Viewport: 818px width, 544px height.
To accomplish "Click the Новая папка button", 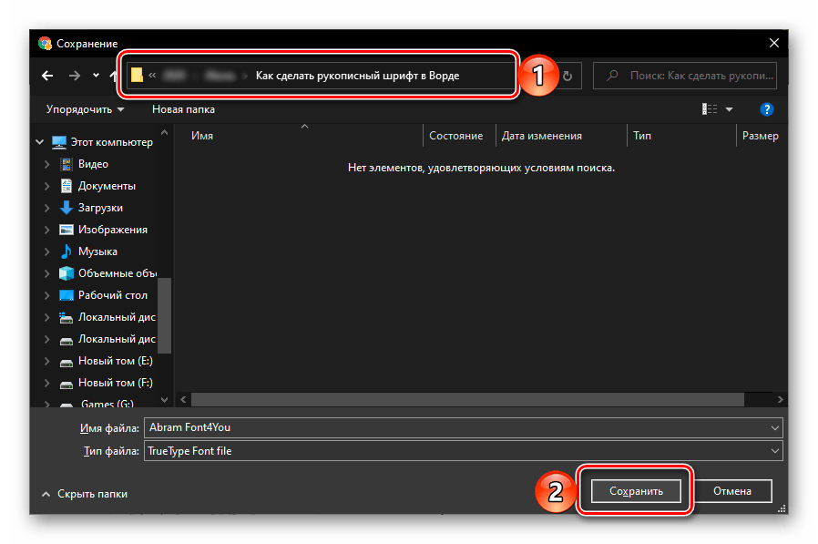I will tap(183, 109).
